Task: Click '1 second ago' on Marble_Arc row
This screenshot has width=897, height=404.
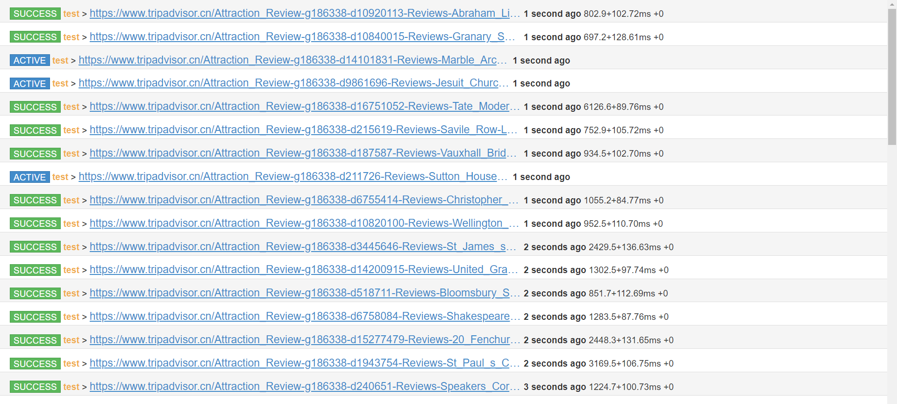Action: click(x=541, y=60)
